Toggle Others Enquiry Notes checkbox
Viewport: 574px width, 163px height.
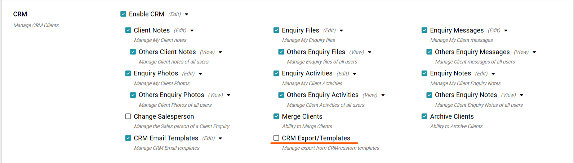pyautogui.click(x=429, y=95)
